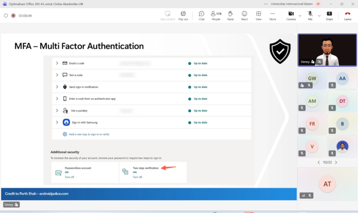
Task: Open the Chat panel
Action: (201, 16)
